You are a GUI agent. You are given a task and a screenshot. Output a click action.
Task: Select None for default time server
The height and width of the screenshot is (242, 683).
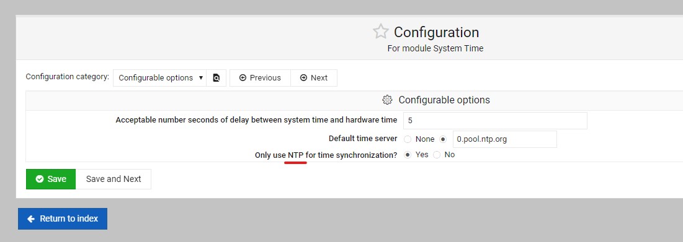pos(408,139)
